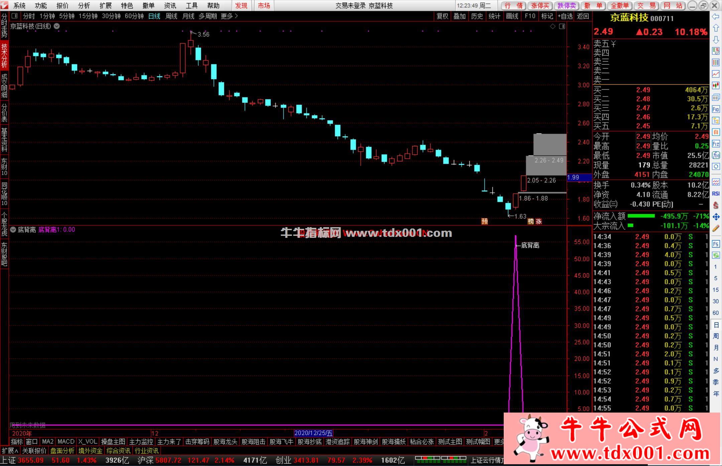Select the 15-minute period in right sidebar
The height and width of the screenshot is (466, 722).
[x=716, y=290]
